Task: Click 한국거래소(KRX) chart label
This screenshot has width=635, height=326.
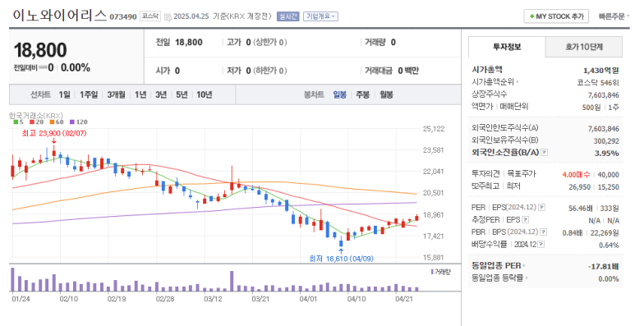Action: coord(36,116)
